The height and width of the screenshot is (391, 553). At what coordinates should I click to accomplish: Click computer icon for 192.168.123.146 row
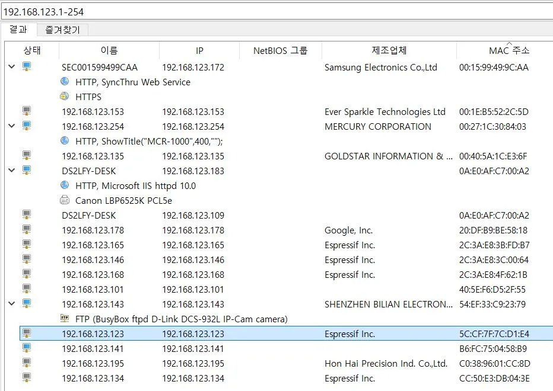27,259
